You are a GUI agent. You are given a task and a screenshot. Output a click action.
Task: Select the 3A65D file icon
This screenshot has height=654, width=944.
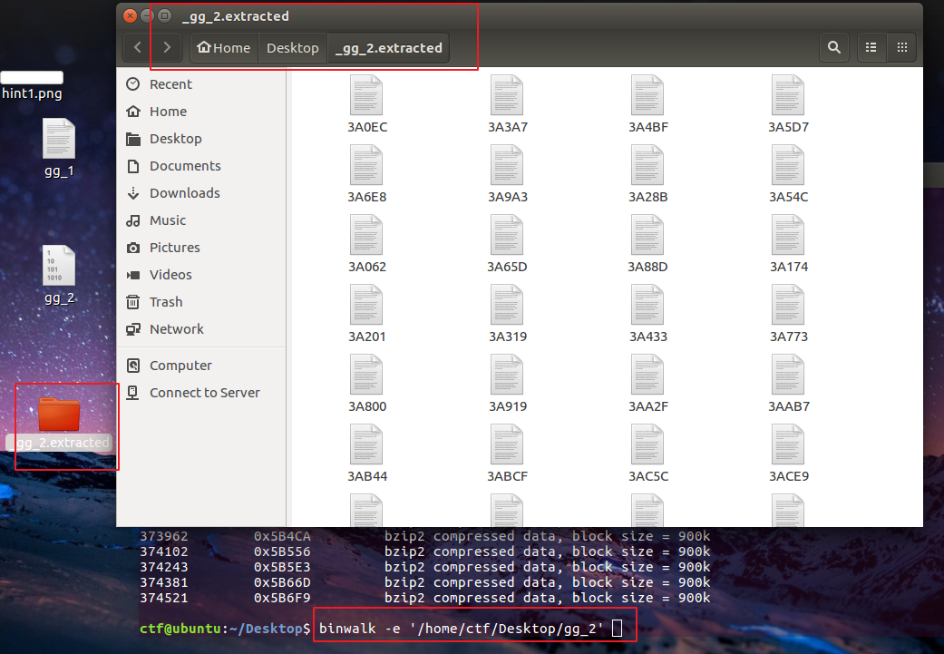click(x=507, y=235)
